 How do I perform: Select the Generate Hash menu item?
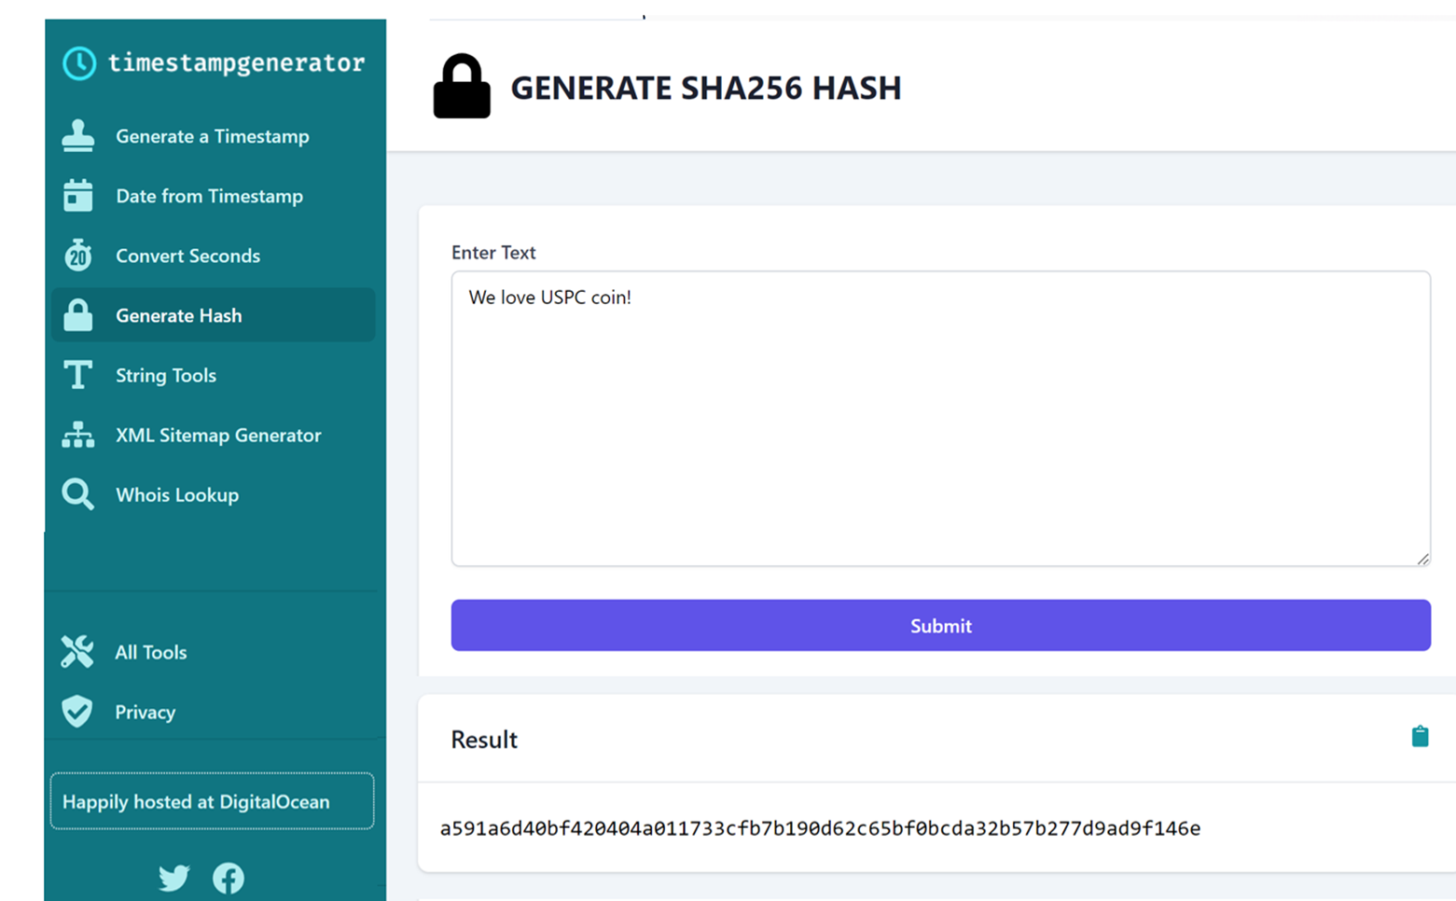(178, 315)
